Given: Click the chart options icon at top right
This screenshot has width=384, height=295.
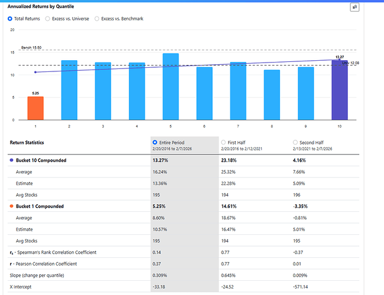Looking at the screenshot, I should point(354,7).
